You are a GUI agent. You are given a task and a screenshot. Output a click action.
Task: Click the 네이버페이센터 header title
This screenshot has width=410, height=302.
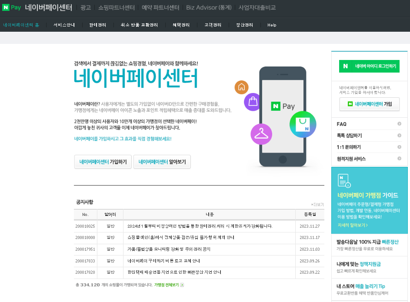click(49, 7)
